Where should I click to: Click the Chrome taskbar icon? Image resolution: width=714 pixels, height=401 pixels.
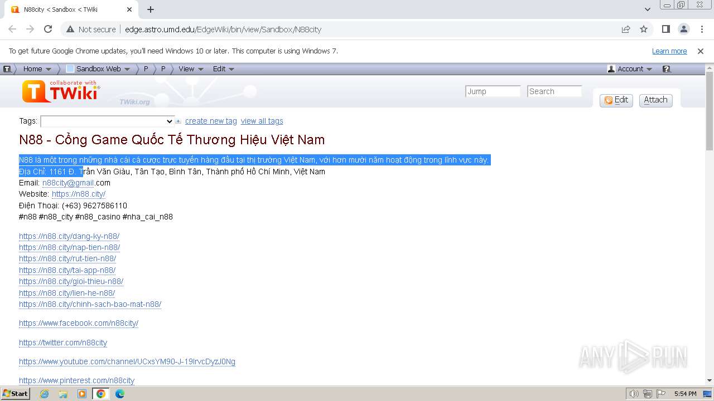coord(101,394)
